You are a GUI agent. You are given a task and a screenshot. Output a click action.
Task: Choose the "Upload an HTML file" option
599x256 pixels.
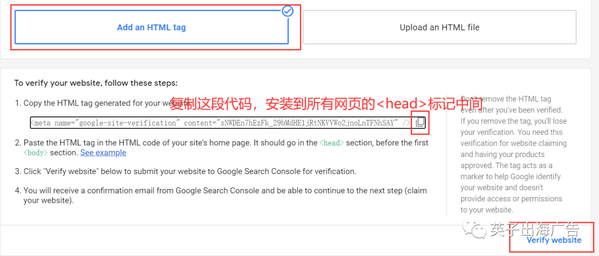coord(439,27)
